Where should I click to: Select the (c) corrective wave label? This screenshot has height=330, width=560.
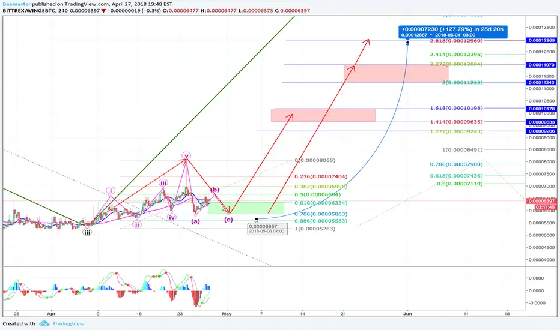228,220
